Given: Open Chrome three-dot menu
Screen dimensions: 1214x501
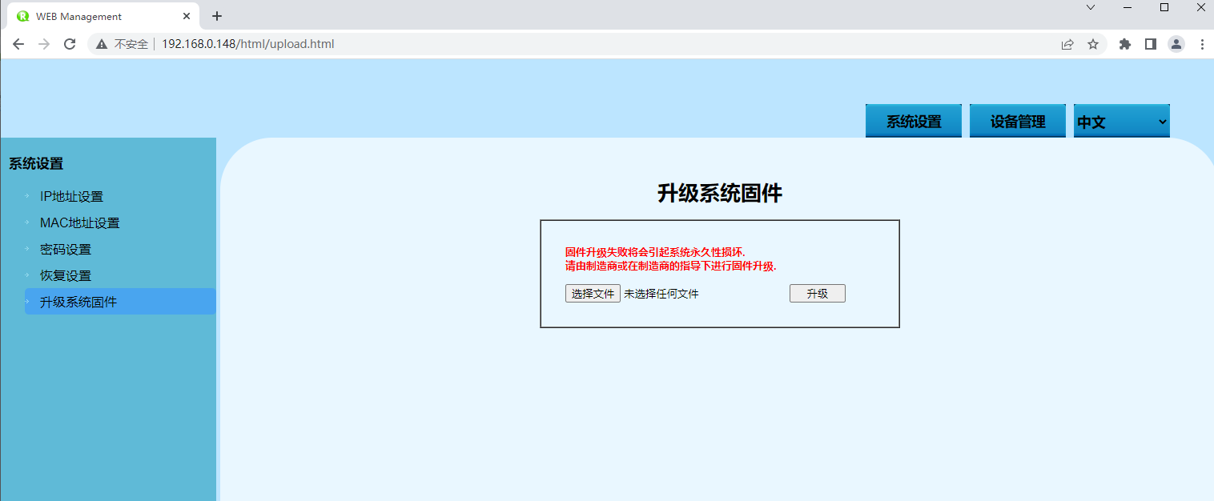Looking at the screenshot, I should pos(1202,44).
